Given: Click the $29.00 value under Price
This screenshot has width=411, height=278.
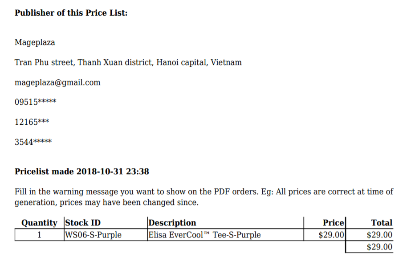Looking at the screenshot, I should coord(331,235).
